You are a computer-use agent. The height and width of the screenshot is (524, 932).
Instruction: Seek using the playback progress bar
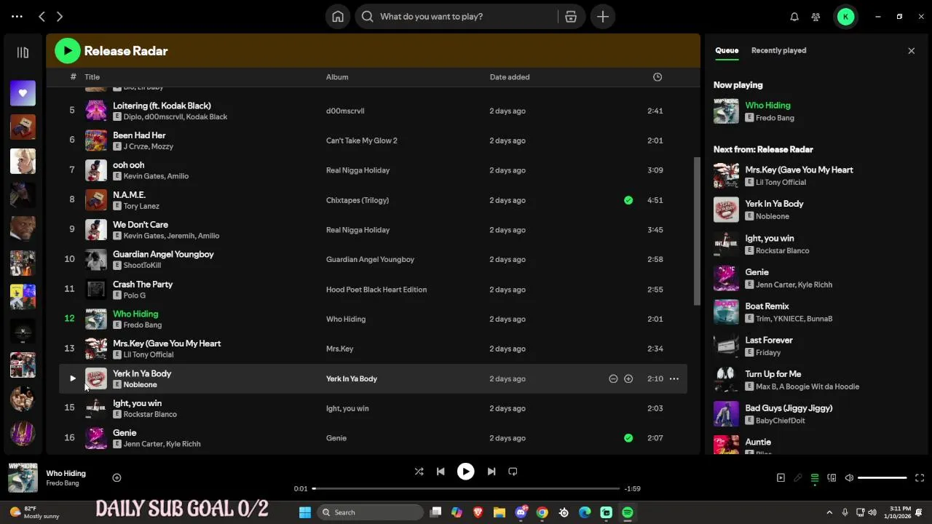click(x=466, y=488)
